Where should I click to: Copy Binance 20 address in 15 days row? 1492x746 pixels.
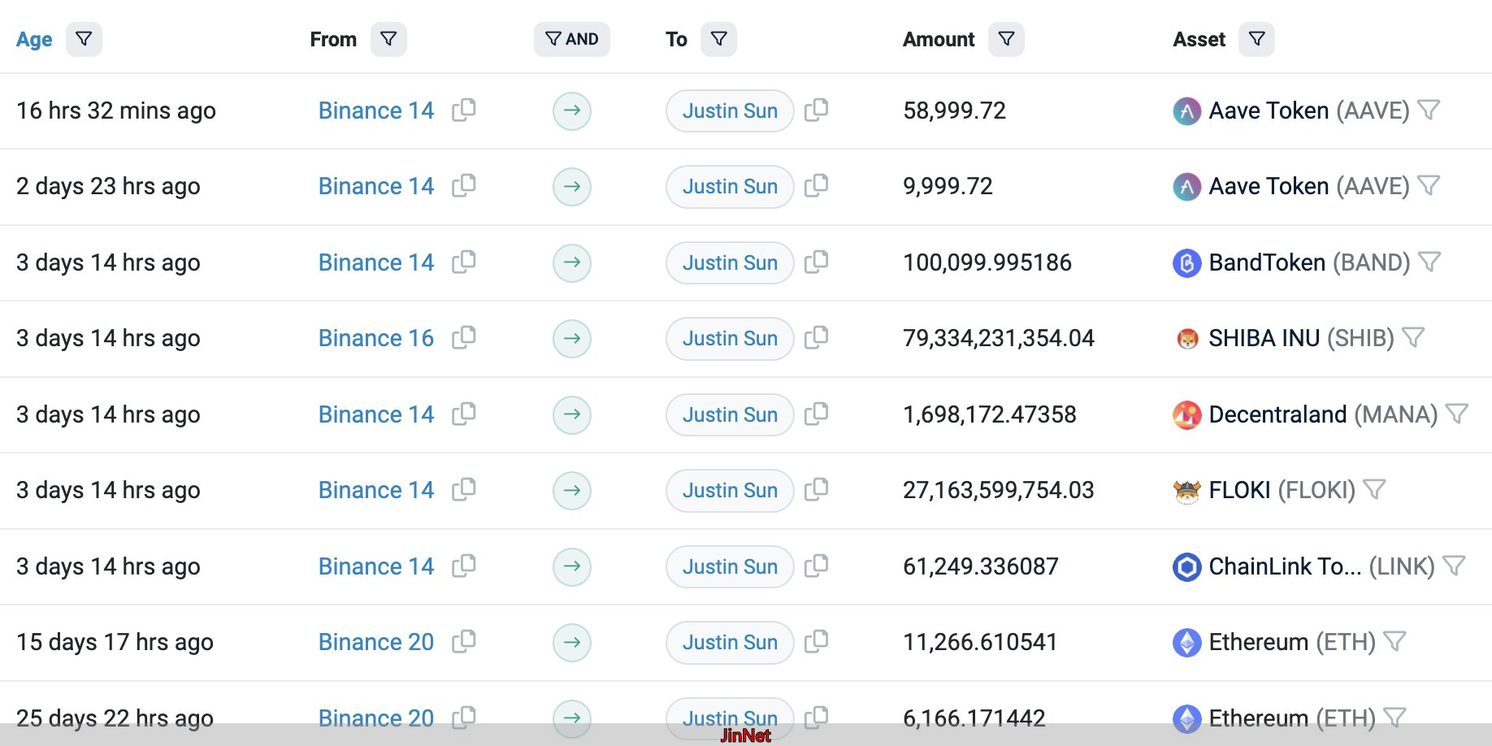click(463, 641)
